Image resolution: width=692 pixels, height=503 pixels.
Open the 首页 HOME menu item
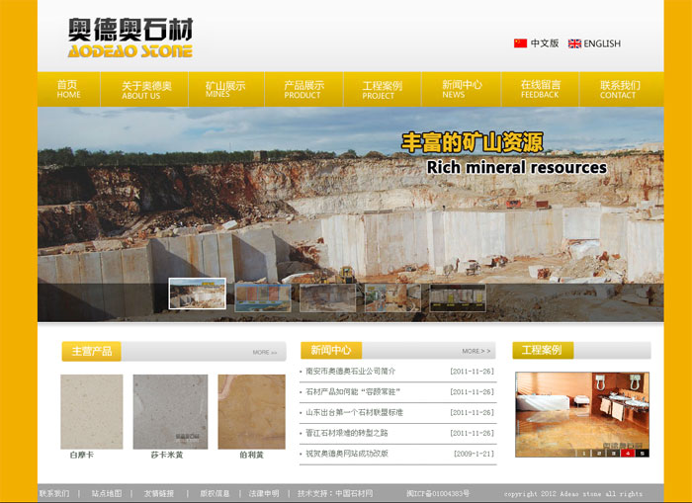(x=68, y=89)
